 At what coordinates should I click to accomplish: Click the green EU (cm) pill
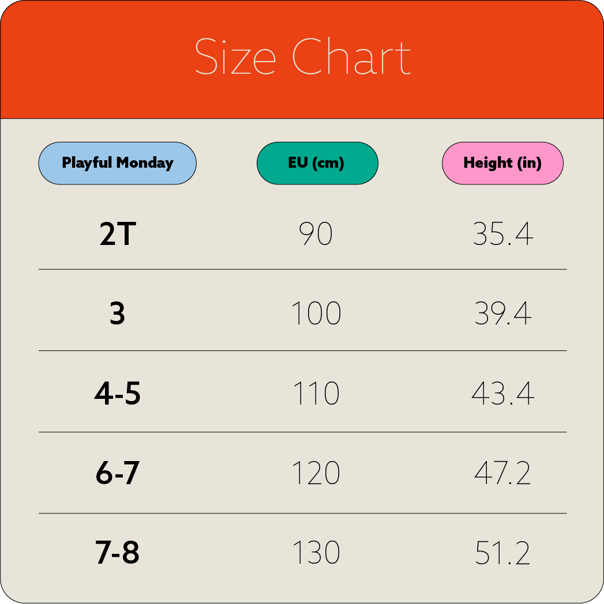(317, 163)
